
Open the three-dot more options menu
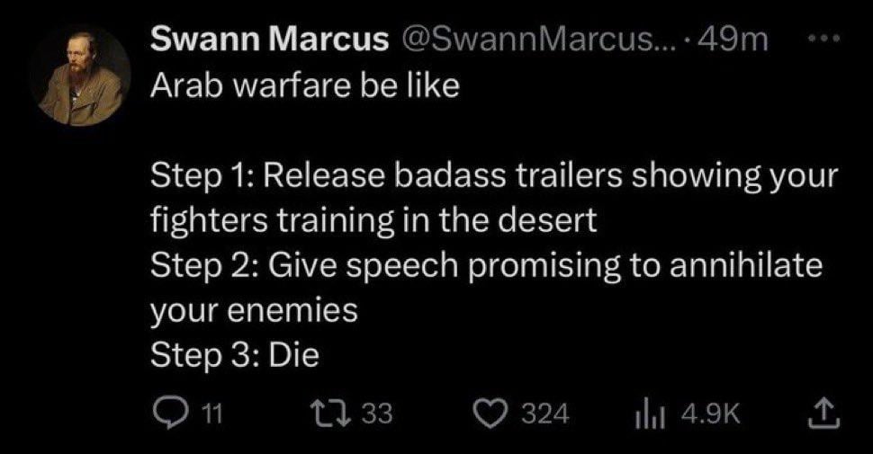click(x=822, y=39)
